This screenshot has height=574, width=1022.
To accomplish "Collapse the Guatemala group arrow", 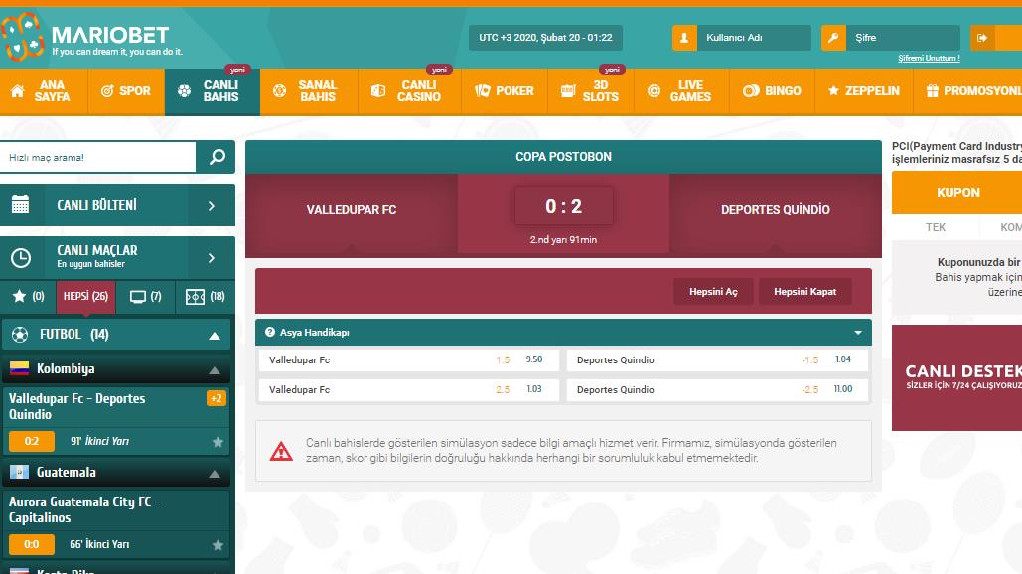I will (x=214, y=474).
